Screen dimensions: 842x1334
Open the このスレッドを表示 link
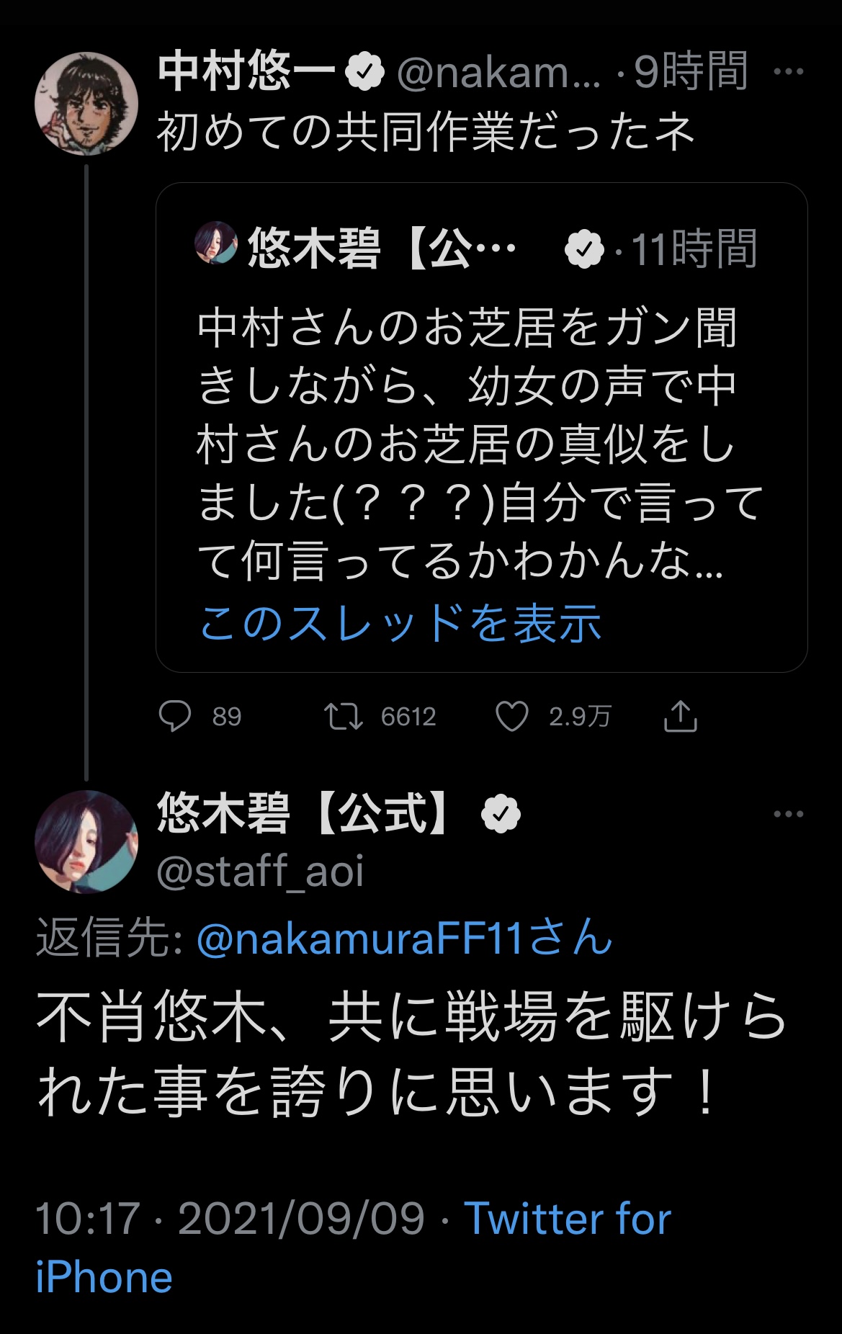tap(400, 622)
